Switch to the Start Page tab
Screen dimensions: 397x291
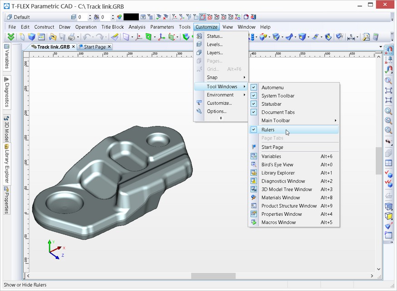pos(95,47)
